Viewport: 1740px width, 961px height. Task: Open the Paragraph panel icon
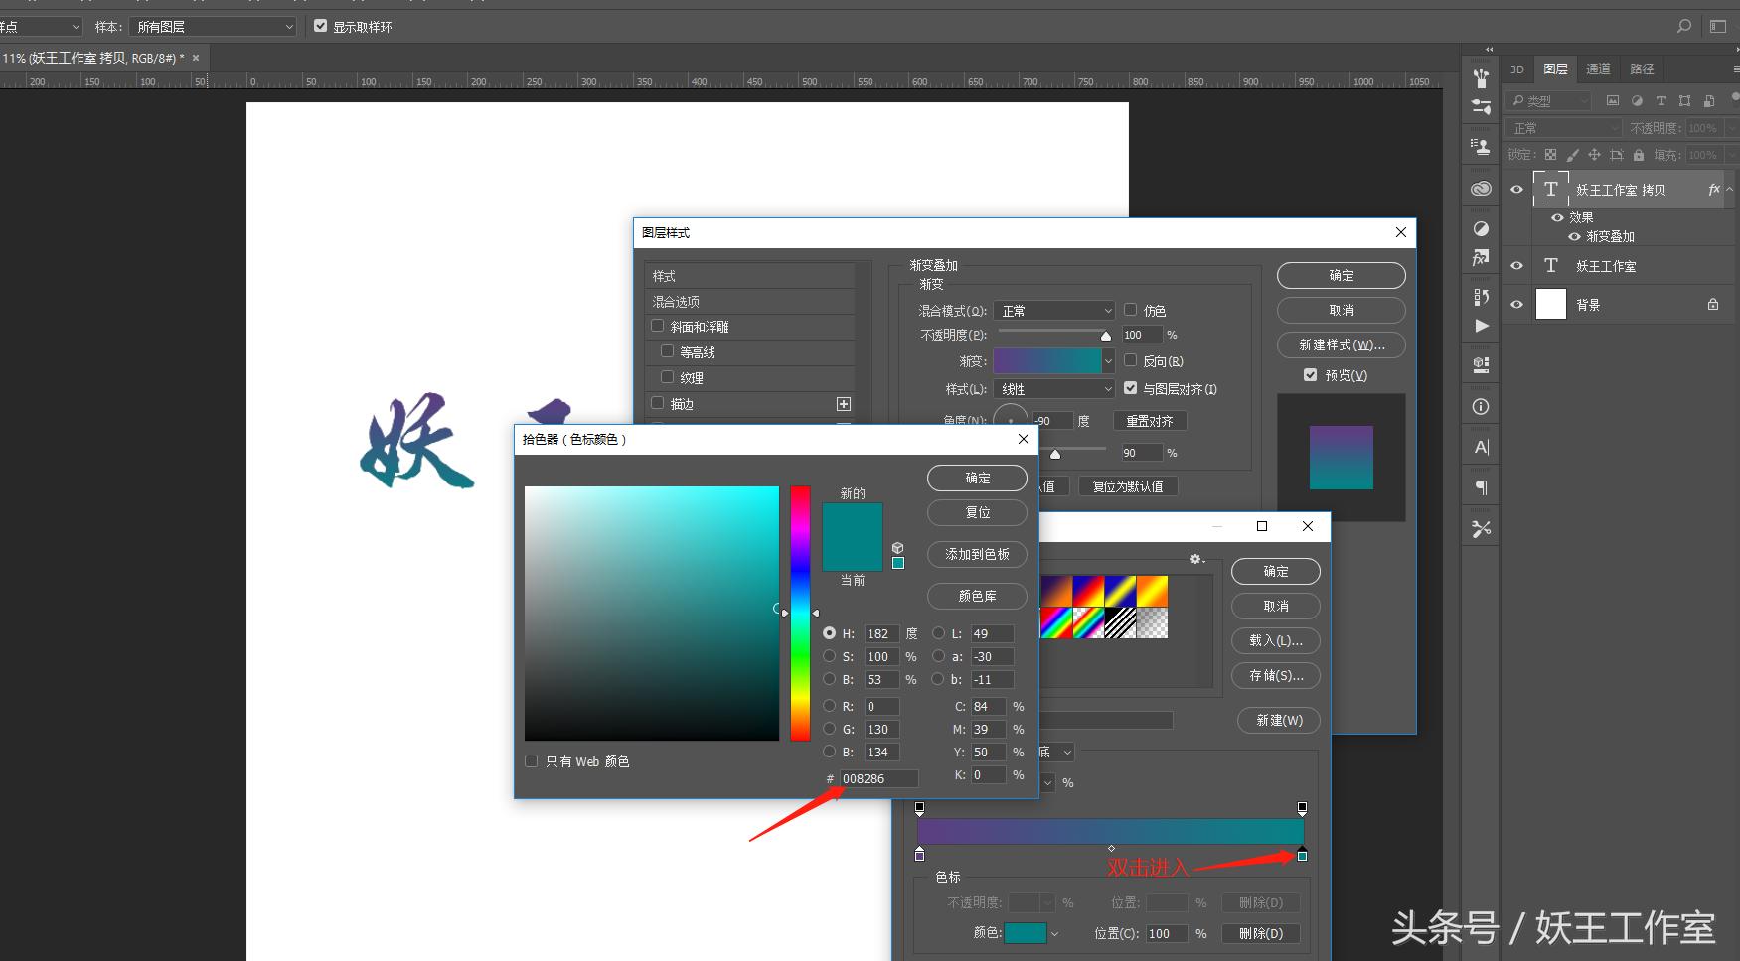(1481, 487)
